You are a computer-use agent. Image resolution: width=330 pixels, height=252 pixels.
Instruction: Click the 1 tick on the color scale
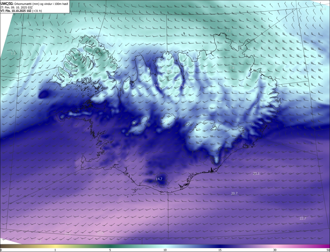coord(55,250)
